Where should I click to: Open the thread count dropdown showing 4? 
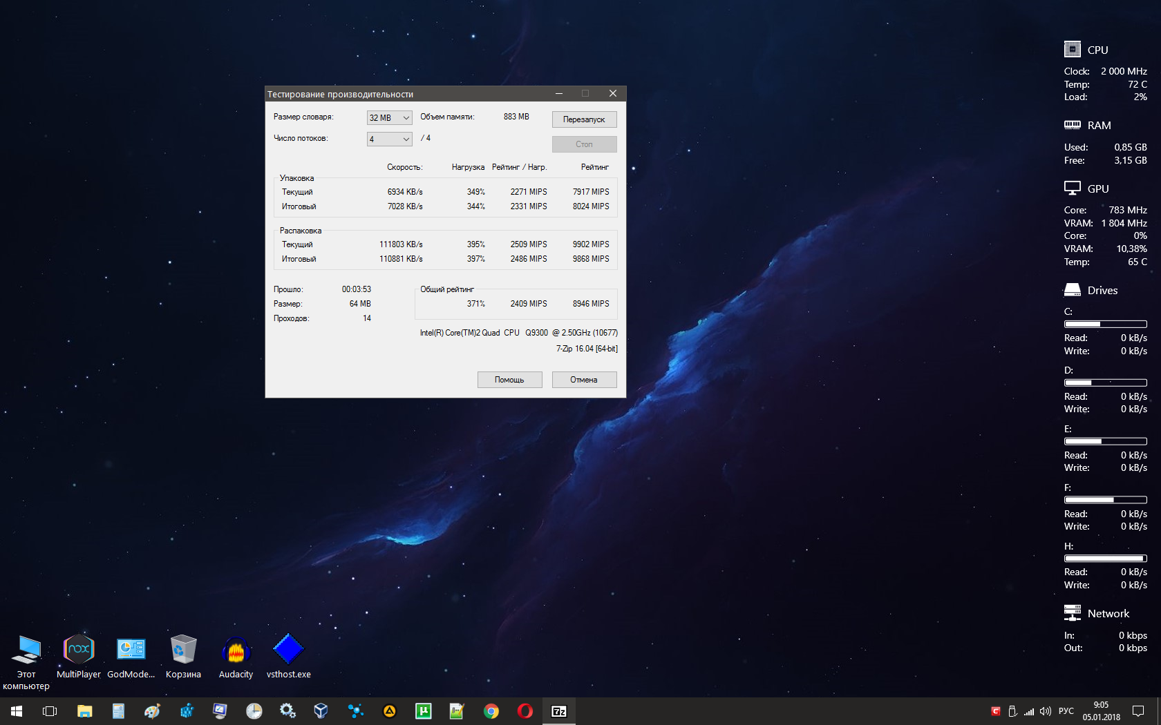click(x=389, y=139)
